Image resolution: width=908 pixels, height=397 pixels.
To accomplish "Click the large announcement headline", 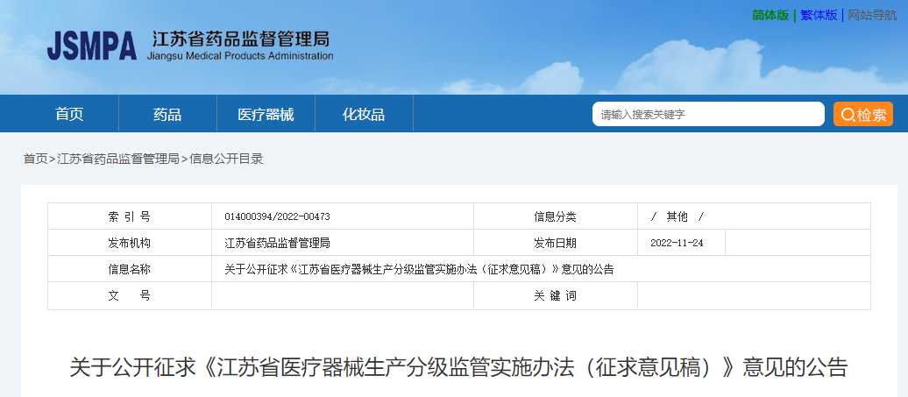I will pyautogui.click(x=458, y=368).
